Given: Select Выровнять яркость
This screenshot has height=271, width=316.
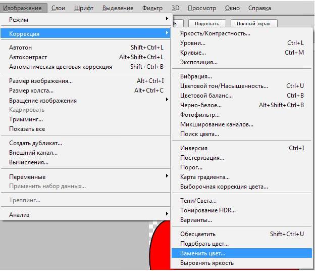Looking at the screenshot, I should tap(241, 263).
